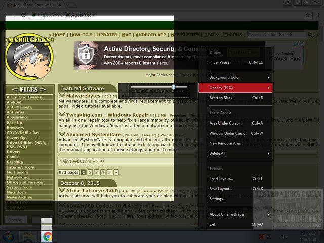
Task: Choose New Random Area
Action: click(x=235, y=143)
